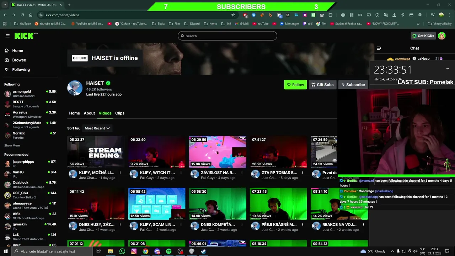This screenshot has height=256, width=455.
Task: Select the Clips tab
Action: point(120,113)
